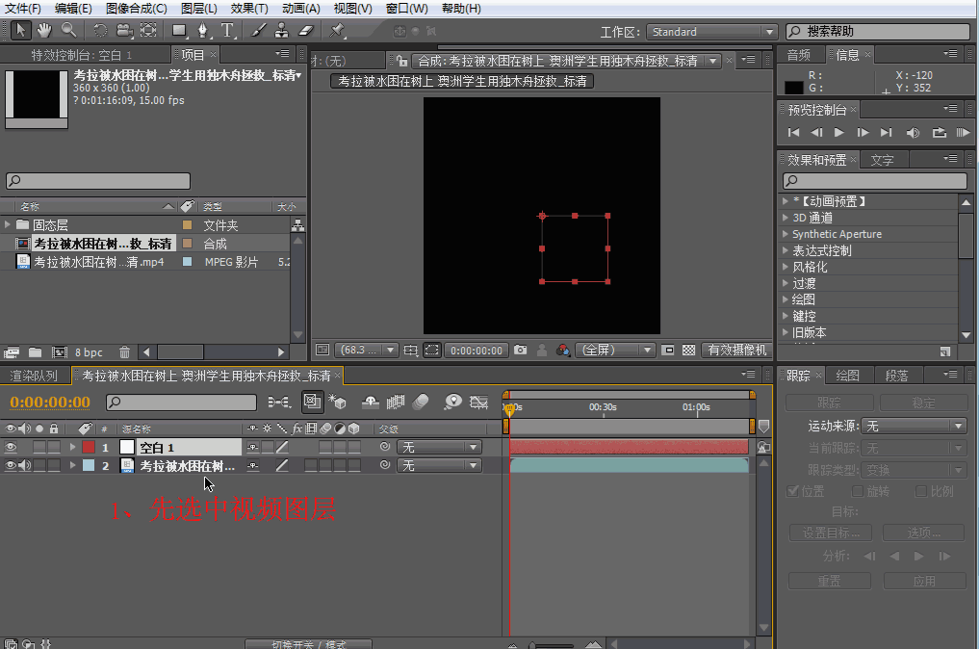Select the Rotation tool

point(100,30)
